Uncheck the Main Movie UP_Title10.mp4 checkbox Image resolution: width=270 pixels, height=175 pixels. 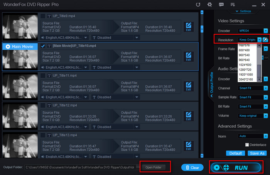(43, 46)
